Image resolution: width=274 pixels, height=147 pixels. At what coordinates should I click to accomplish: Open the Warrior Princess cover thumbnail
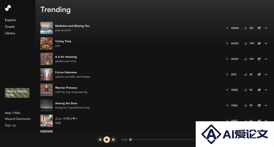[47, 90]
